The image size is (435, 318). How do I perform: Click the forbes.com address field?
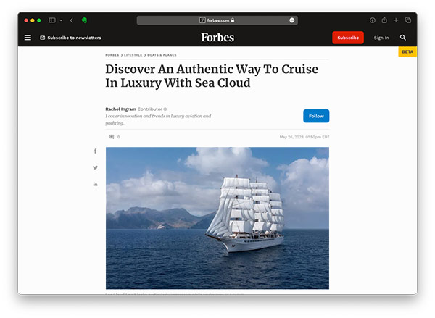[217, 20]
